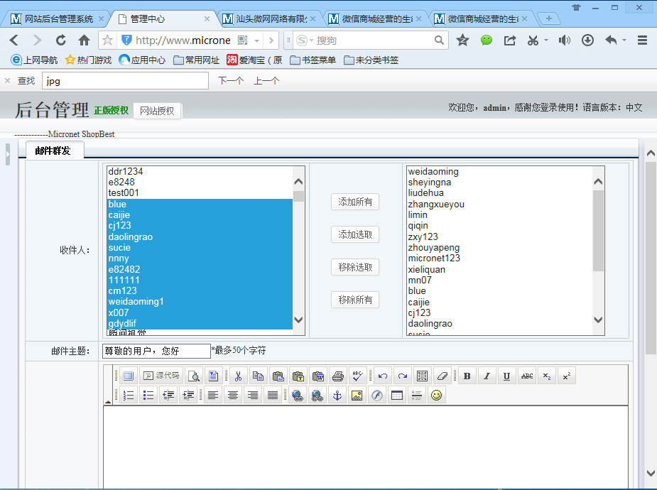Screen dimensions: 657x490
Task: Insert a bulleted list
Action: click(x=148, y=395)
